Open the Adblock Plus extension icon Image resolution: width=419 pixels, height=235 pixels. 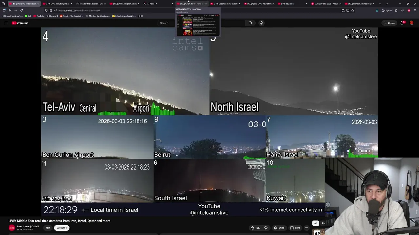[x=409, y=10]
